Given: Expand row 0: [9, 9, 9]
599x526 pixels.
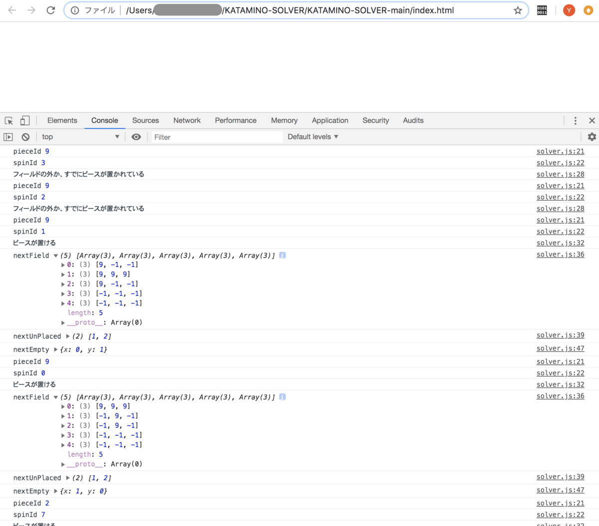Looking at the screenshot, I should click(63, 406).
